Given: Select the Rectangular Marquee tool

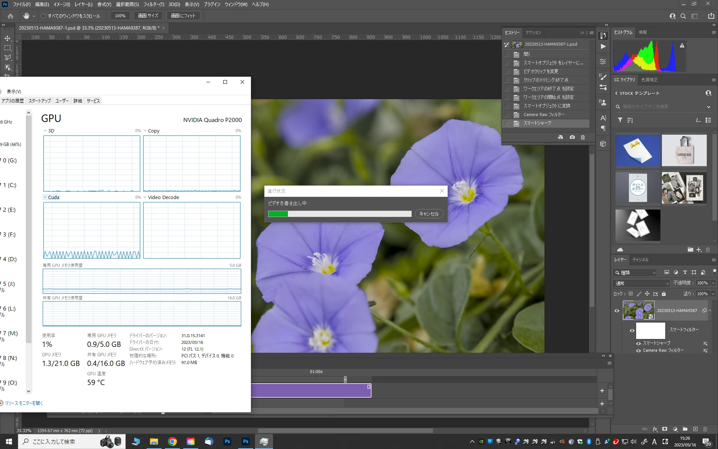Looking at the screenshot, I should click(7, 48).
